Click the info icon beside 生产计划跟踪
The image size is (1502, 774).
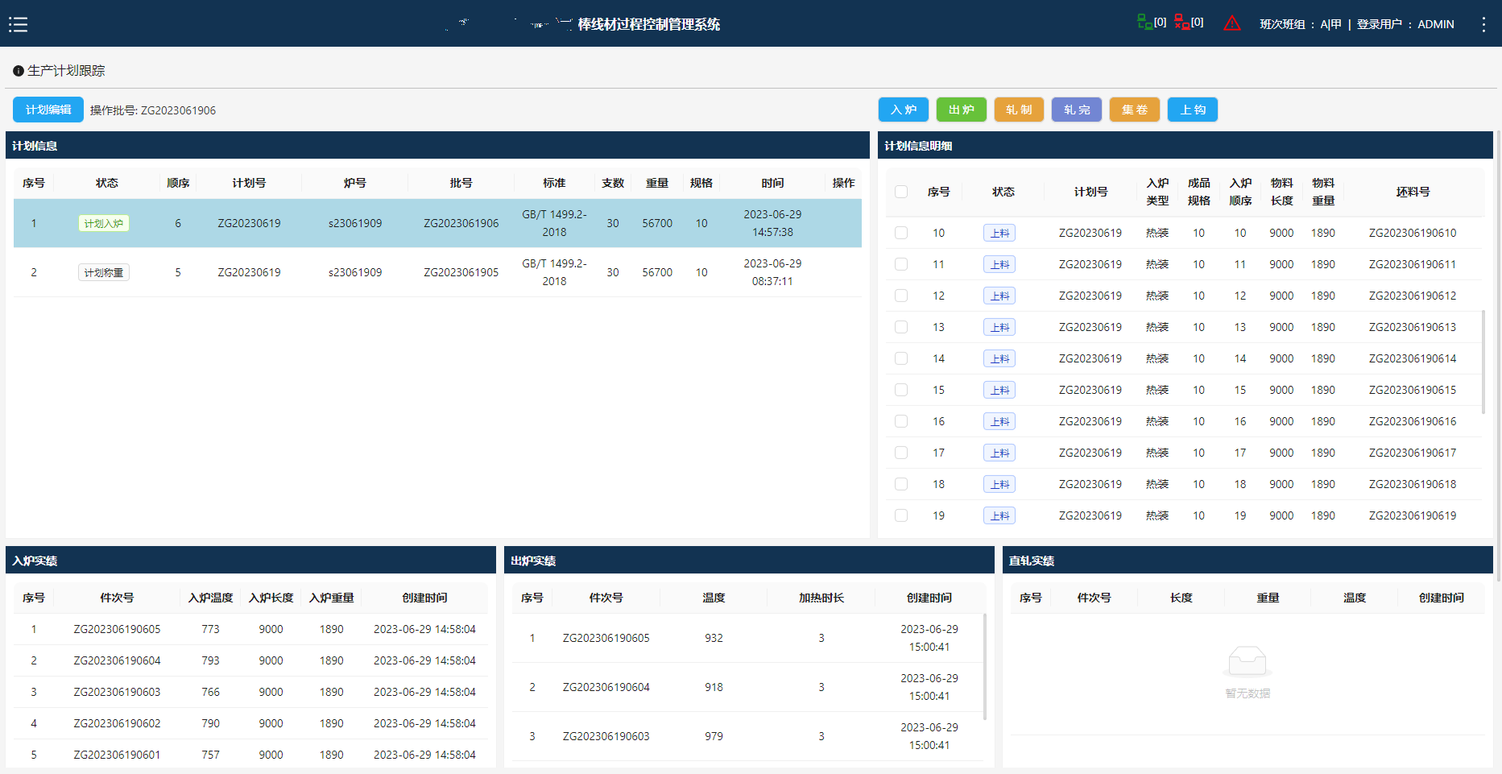19,71
